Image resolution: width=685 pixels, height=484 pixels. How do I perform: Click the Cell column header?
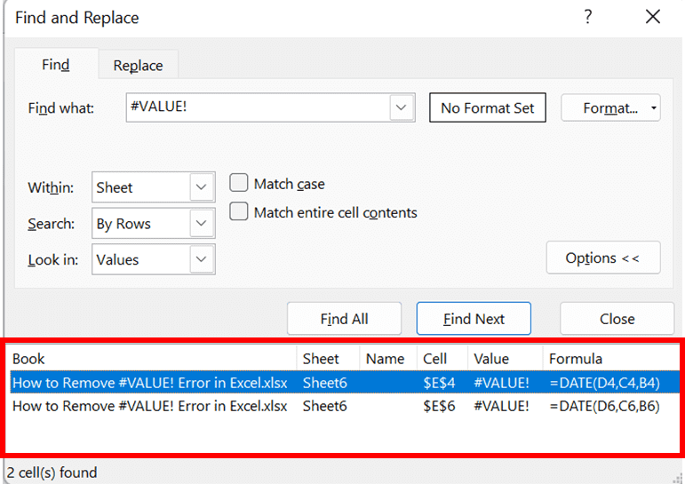(x=442, y=359)
